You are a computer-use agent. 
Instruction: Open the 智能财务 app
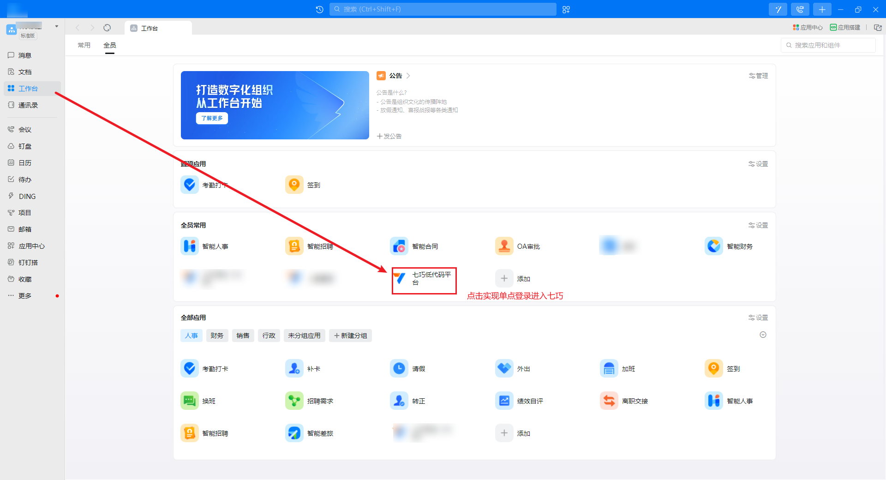point(713,246)
